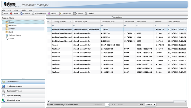191x108 pixels.
Task: Click the Trading Partner filter box
Action: 62,25
